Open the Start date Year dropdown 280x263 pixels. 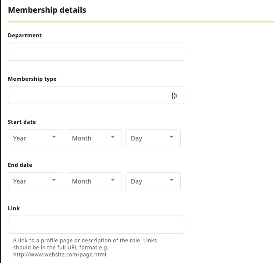point(36,138)
